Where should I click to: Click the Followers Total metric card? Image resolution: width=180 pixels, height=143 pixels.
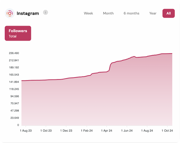point(18,33)
